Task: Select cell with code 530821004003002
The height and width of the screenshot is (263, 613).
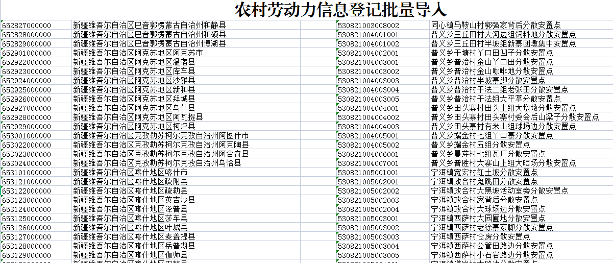Action: [x=383, y=71]
